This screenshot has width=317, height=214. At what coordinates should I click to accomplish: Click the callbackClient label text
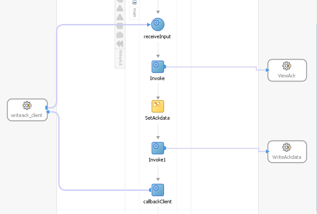point(157,202)
